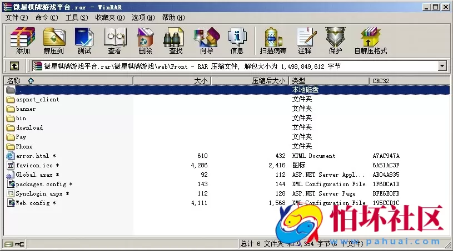Viewport: 453px width, 251px height.
Task: Click the address bar path field
Action: (x=240, y=66)
